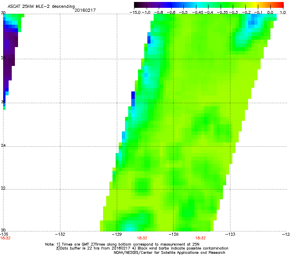Click the -0.8 color bar label
This screenshot has height=255, width=290.
[x=159, y=13]
